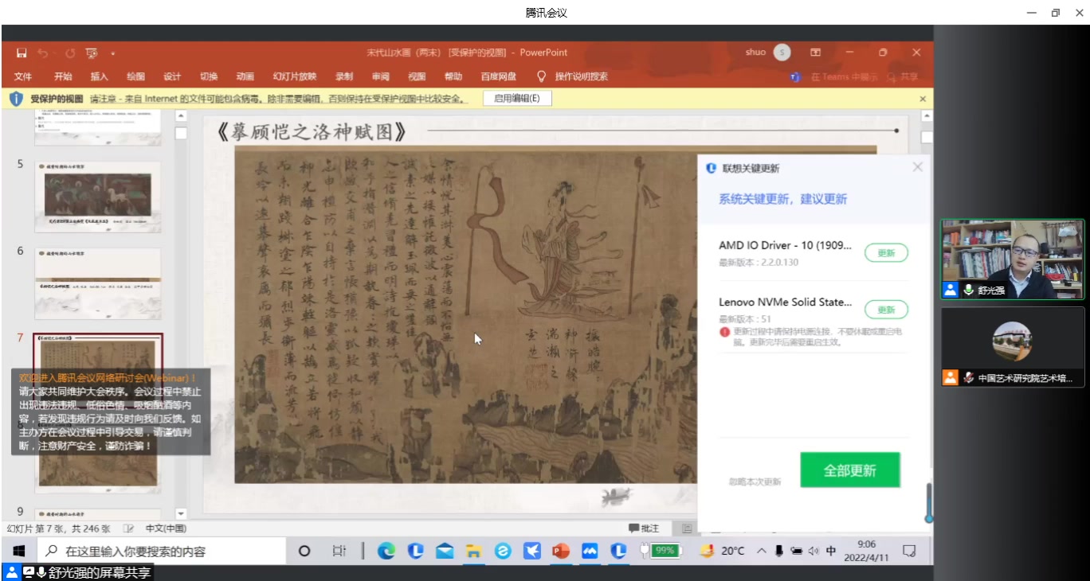
Task: Open the Internet Explorer taskbar icon
Action: coord(503,551)
